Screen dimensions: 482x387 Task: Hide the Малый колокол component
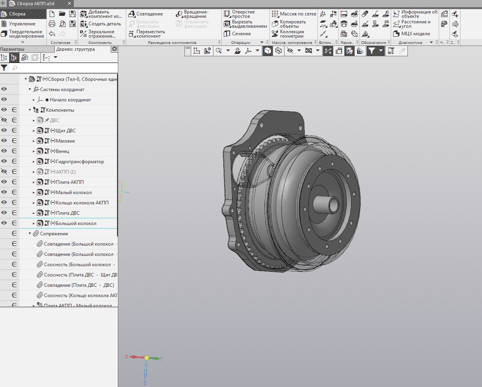point(4,192)
